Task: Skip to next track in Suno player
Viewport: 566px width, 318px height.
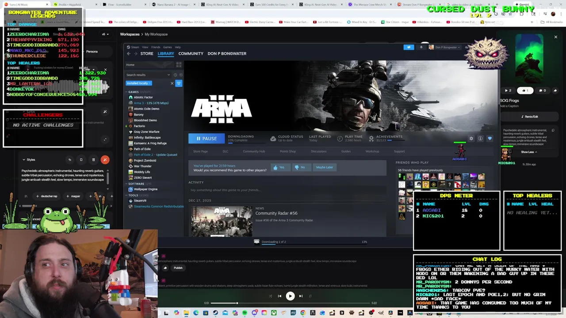Action: point(301,296)
